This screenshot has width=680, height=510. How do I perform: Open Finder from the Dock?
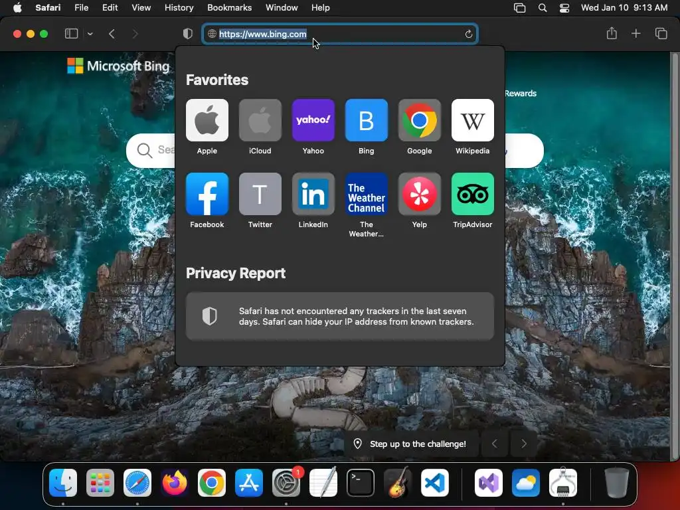point(63,483)
